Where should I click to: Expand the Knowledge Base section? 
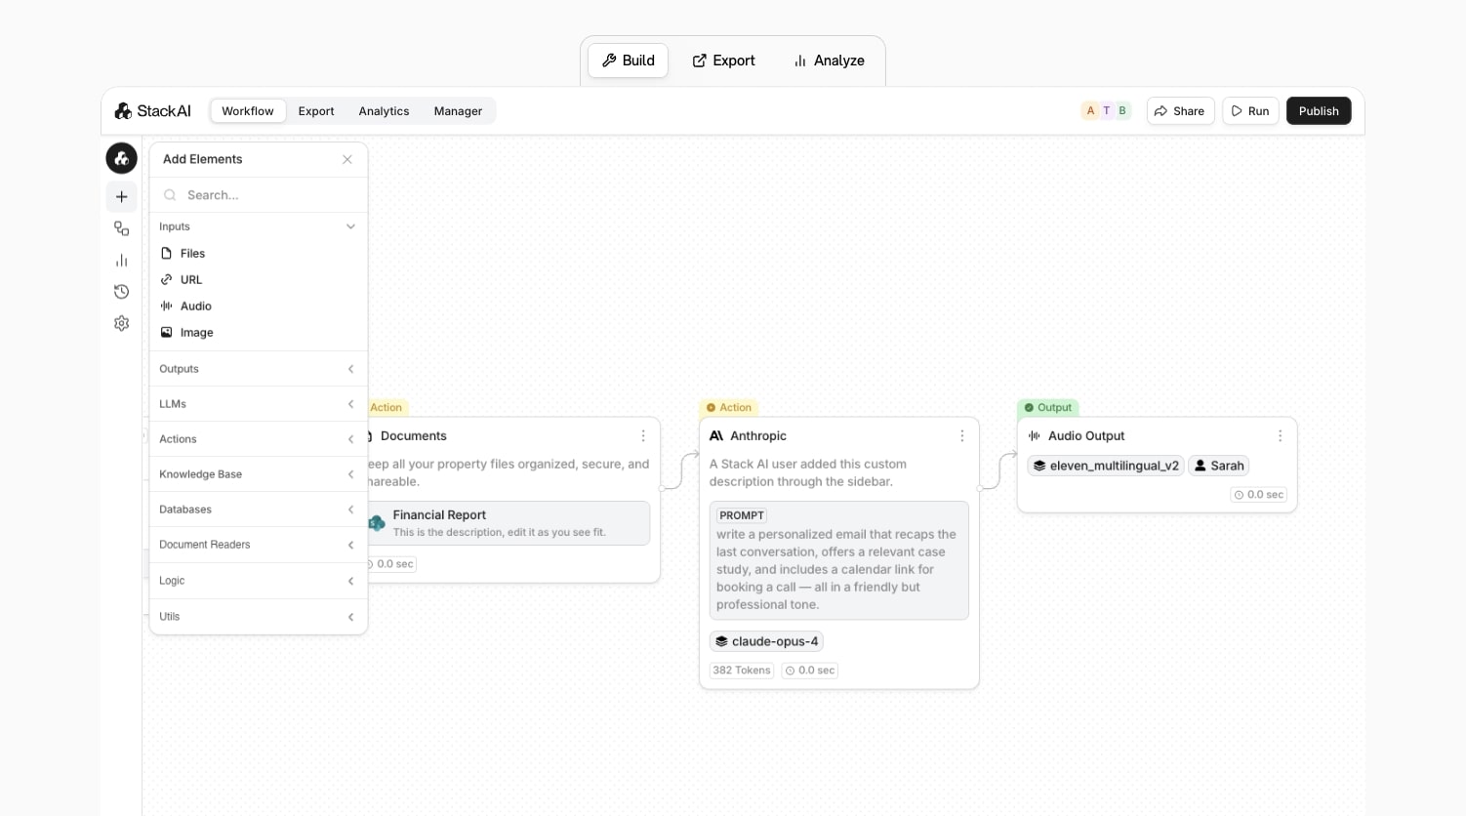tap(259, 474)
